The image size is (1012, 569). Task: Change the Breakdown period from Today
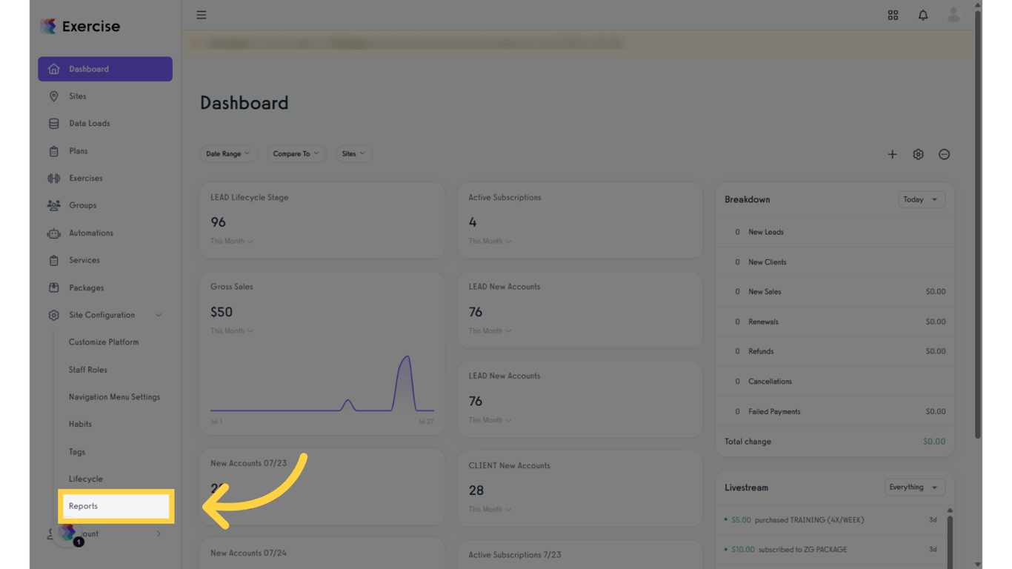click(x=921, y=199)
